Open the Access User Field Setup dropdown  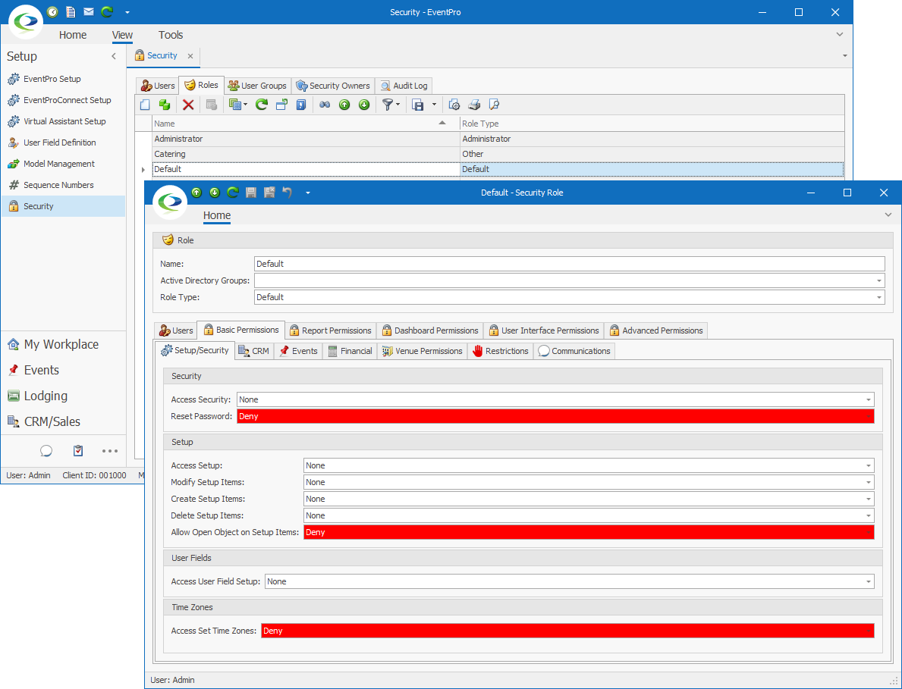click(x=868, y=582)
